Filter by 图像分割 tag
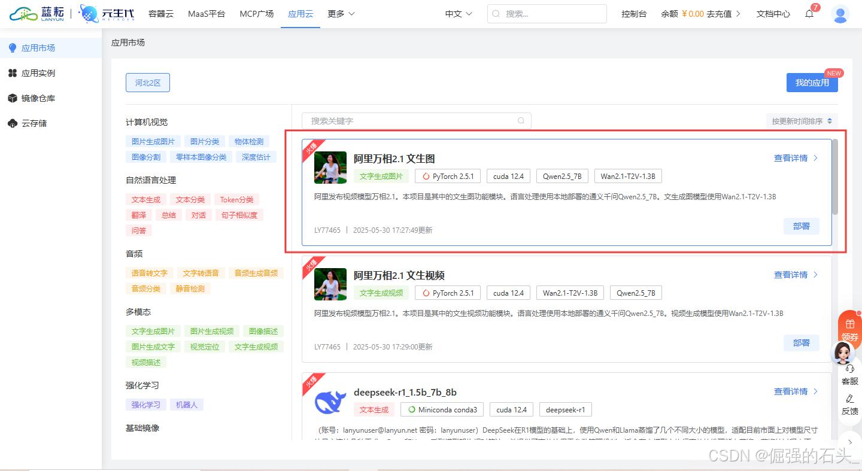 146,157
